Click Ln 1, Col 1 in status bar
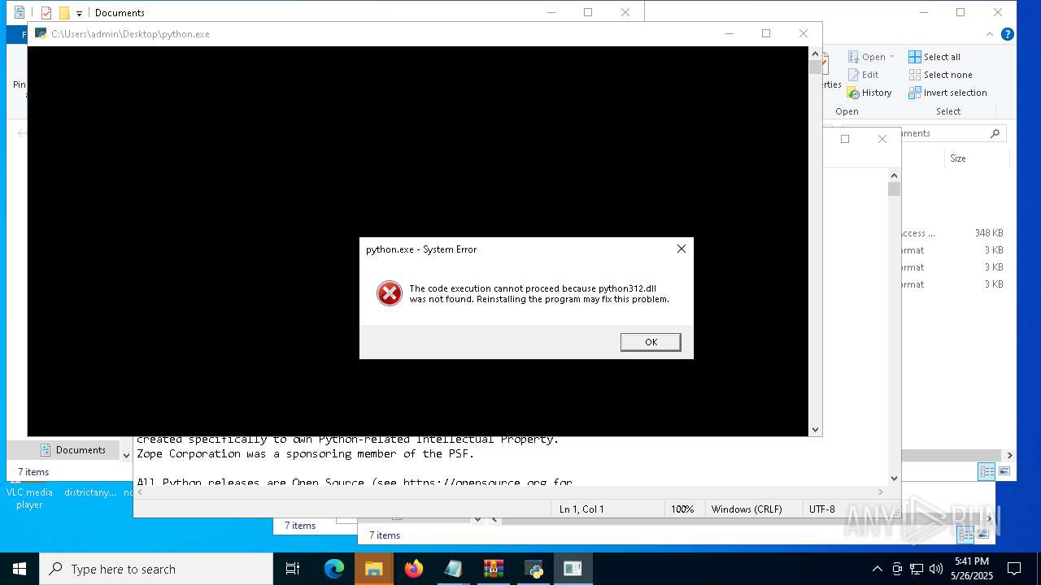This screenshot has height=585, width=1041. point(581,509)
